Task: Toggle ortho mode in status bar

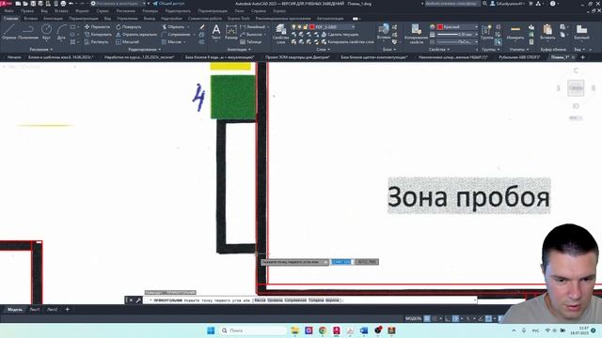Action: tap(448, 318)
